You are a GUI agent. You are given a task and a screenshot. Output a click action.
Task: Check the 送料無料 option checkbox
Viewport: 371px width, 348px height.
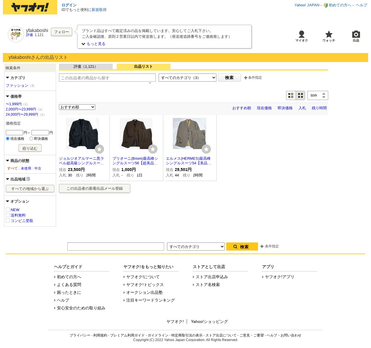(8, 215)
